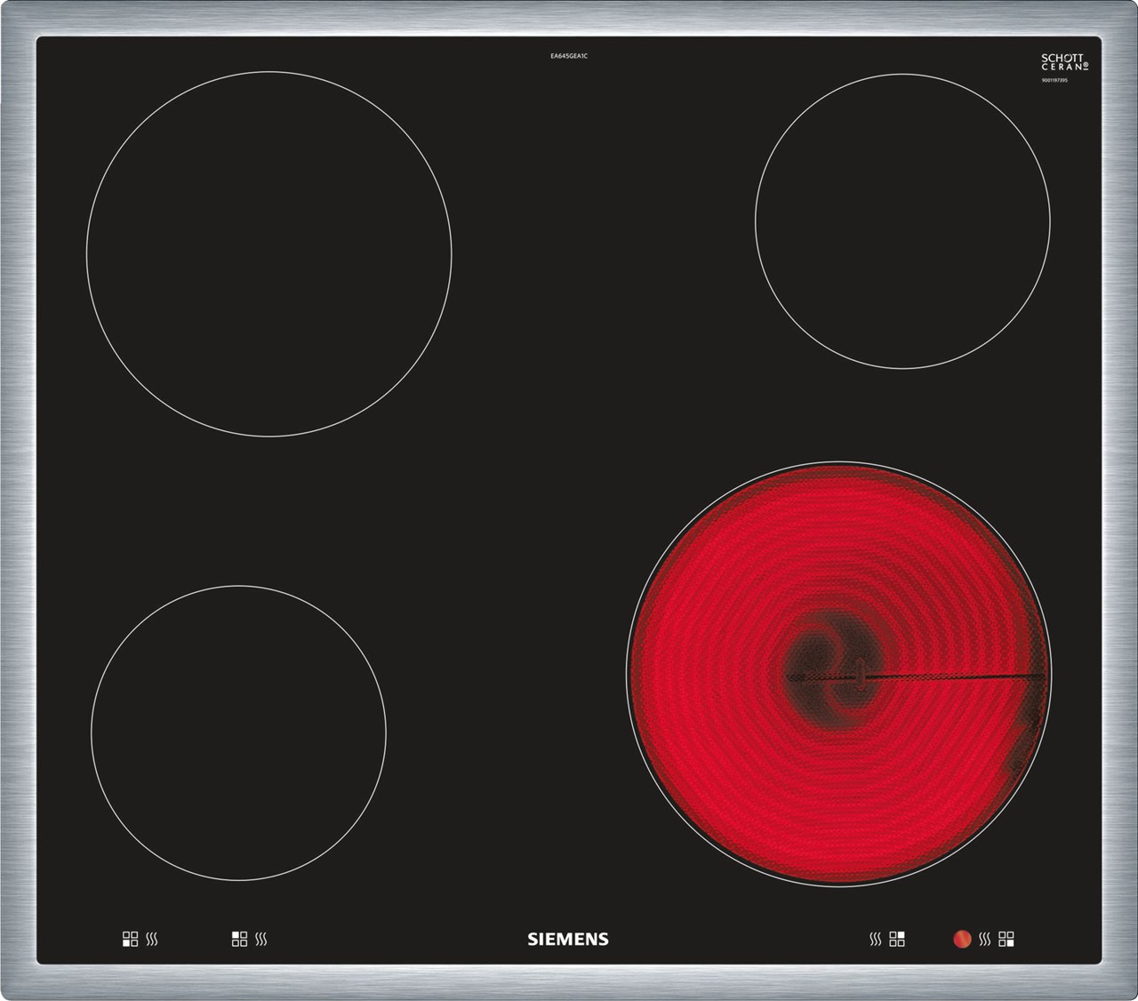Tap the top-left zone indicator icon
This screenshot has width=1138, height=1001.
pyautogui.click(x=240, y=939)
